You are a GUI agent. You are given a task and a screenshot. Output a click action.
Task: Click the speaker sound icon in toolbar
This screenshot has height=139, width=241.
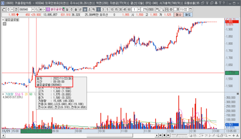pos(41,10)
